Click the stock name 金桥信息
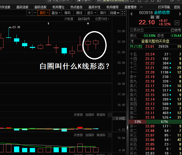Image resolution: width=182 pixels, height=155 pixels. click(162, 13)
